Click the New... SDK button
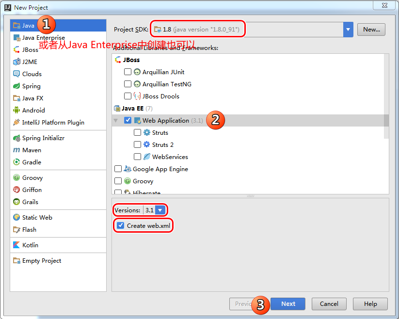The height and width of the screenshot is (319, 399). pyautogui.click(x=371, y=30)
